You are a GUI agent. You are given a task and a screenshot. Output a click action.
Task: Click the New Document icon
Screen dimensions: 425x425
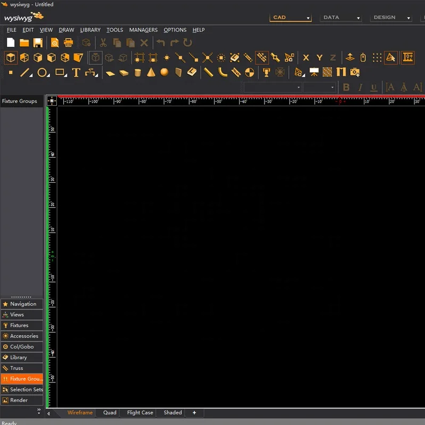[x=11, y=43]
